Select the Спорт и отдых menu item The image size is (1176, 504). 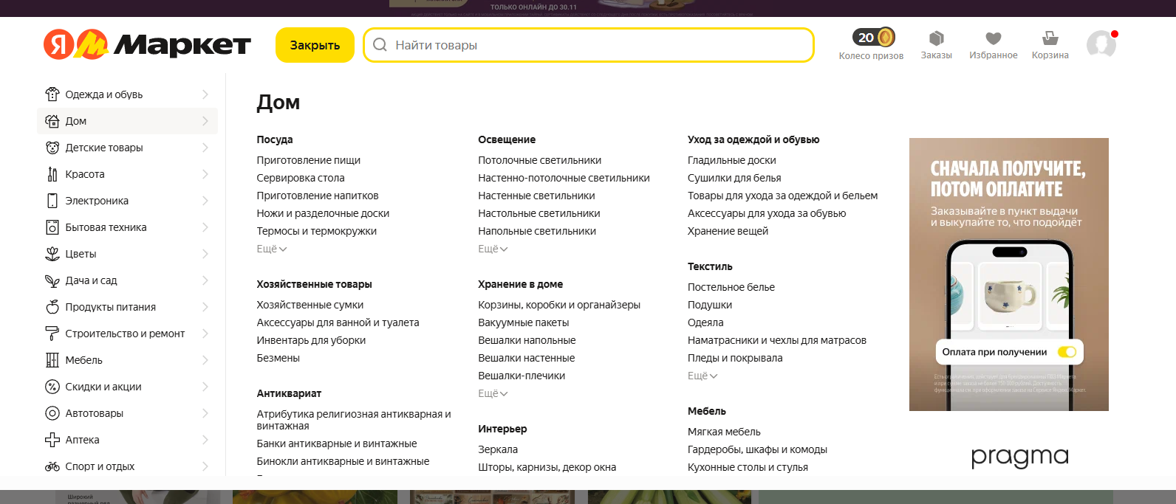tap(100, 466)
